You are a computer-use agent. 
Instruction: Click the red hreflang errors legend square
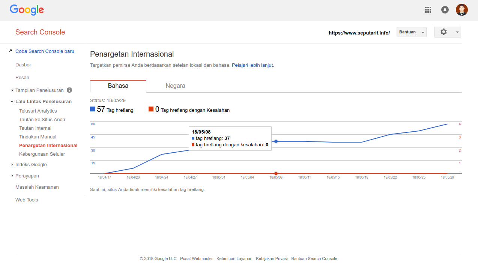151,109
